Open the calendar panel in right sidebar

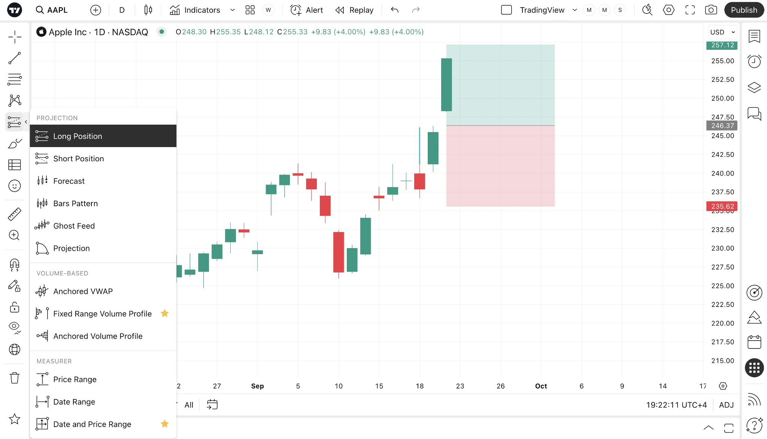tap(754, 342)
